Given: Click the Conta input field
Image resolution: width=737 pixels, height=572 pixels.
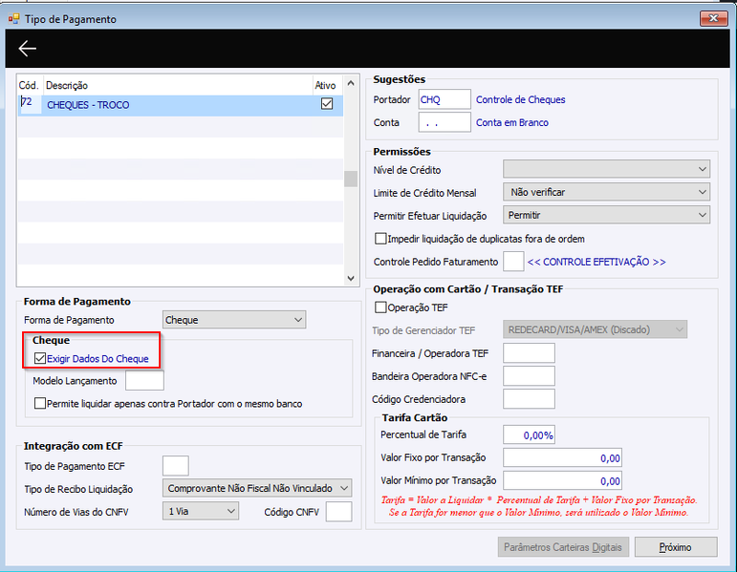Looking at the screenshot, I should (444, 122).
